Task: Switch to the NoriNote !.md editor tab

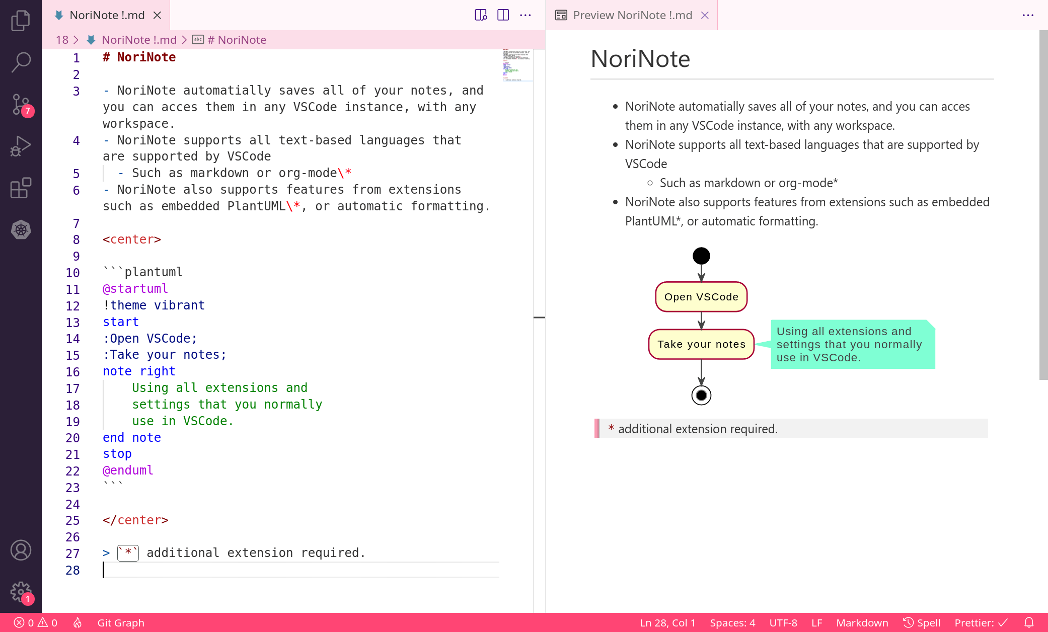Action: (x=107, y=15)
